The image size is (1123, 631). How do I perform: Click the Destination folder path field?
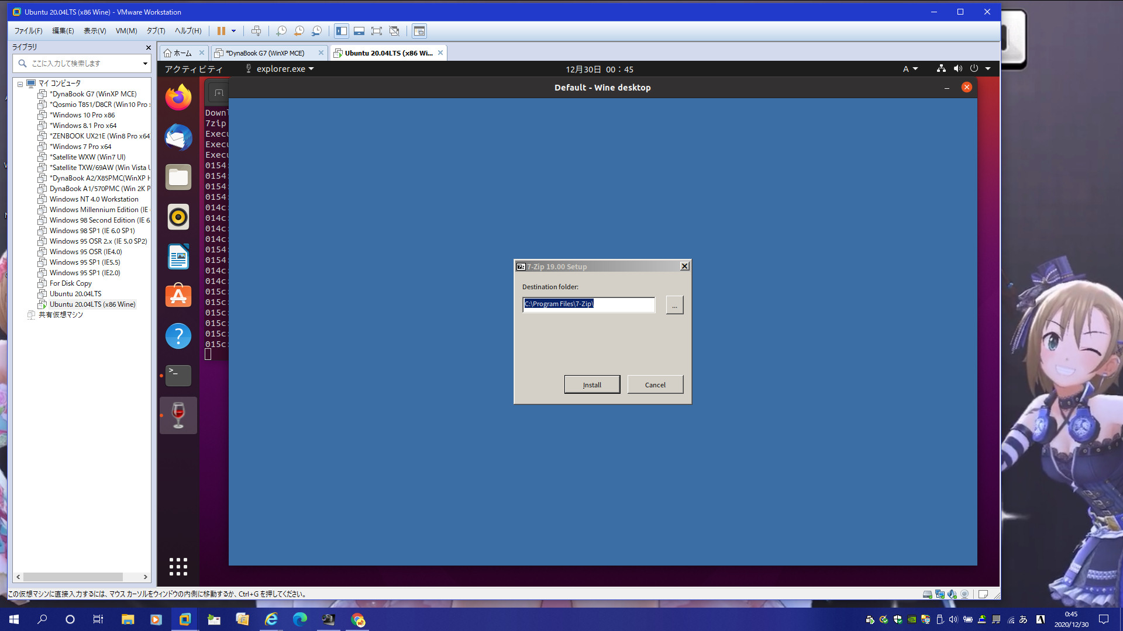click(x=588, y=304)
